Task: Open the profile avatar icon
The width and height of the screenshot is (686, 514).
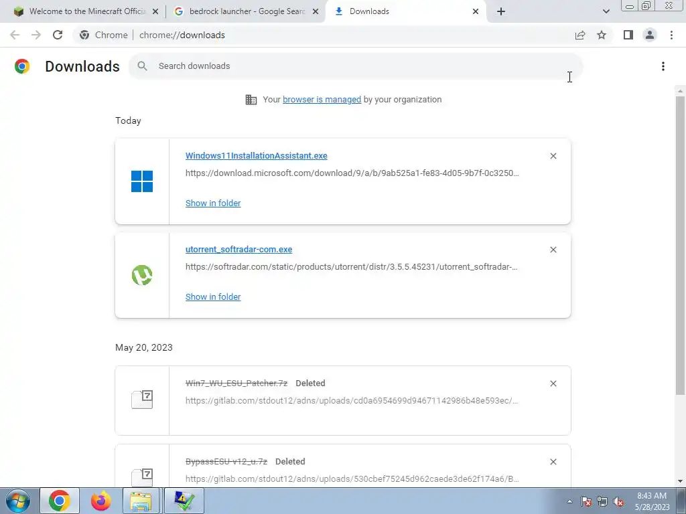Action: click(x=650, y=35)
